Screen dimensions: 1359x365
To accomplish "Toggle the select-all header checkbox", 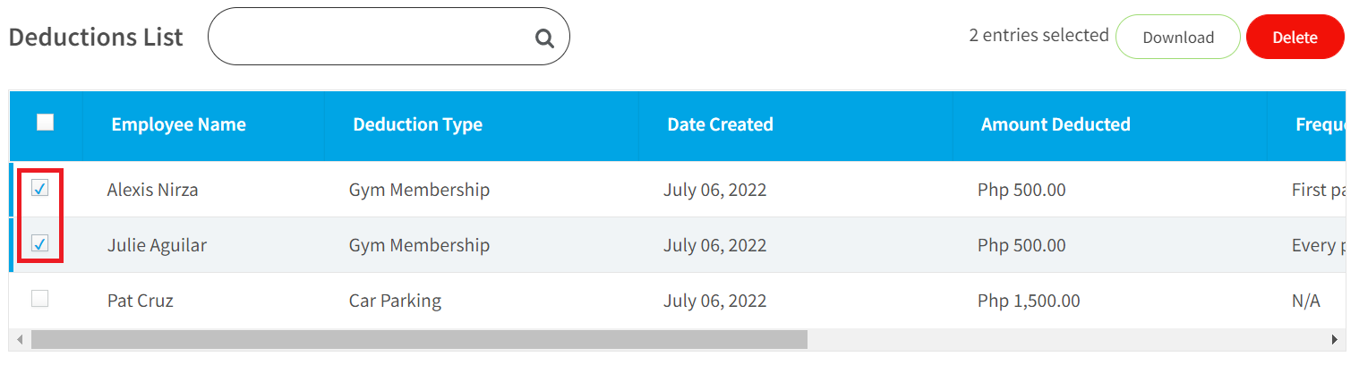I will click(46, 123).
